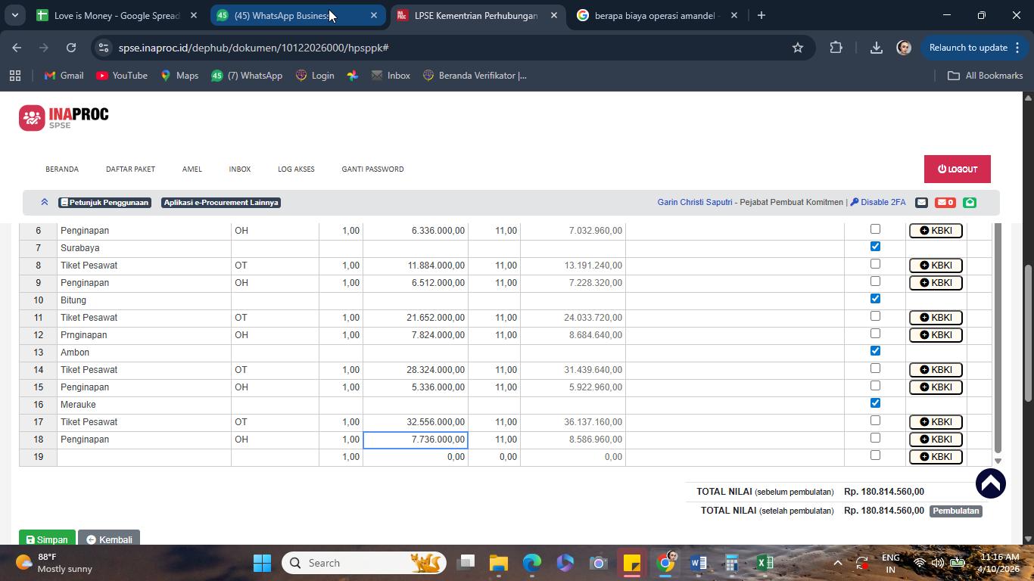This screenshot has width=1034, height=581.
Task: Open File Explorer from taskbar
Action: 498,563
